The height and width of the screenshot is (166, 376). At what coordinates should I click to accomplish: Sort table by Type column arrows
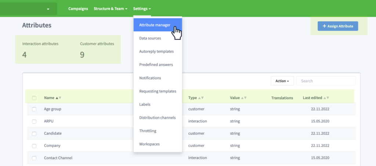[201, 98]
